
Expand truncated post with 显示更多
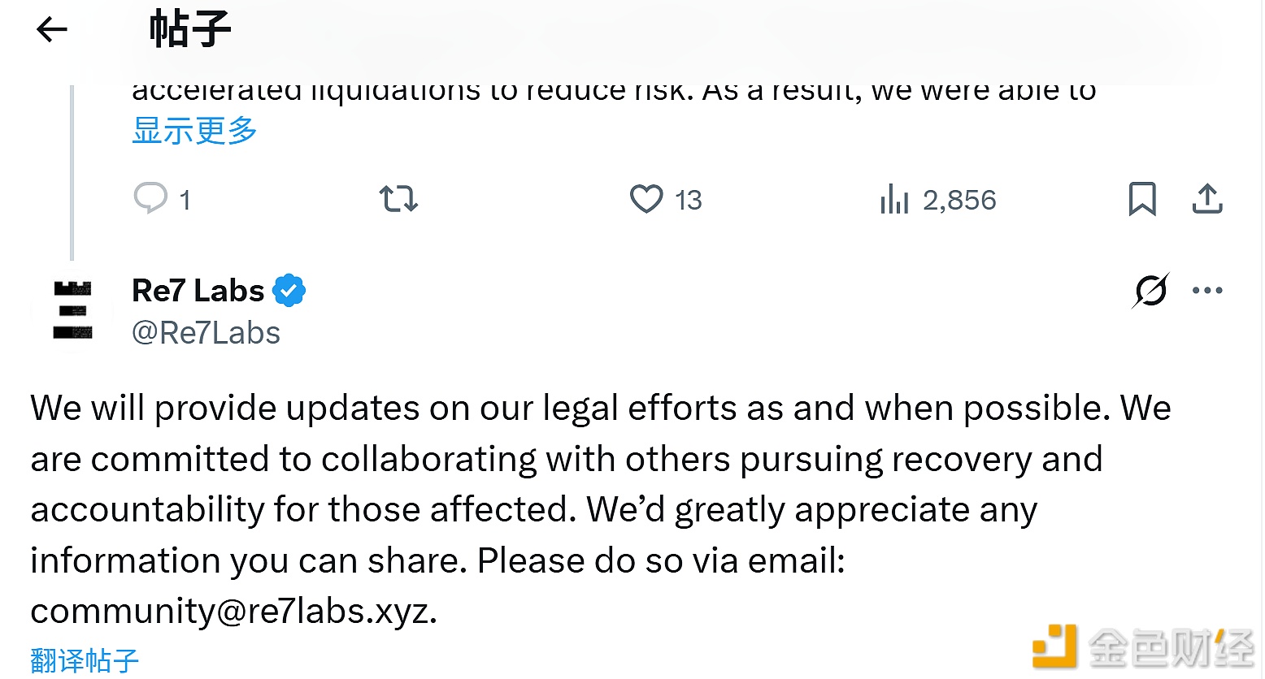pos(194,131)
